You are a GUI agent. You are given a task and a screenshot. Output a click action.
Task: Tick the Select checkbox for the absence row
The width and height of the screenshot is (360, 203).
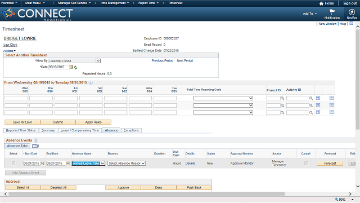coord(13,163)
